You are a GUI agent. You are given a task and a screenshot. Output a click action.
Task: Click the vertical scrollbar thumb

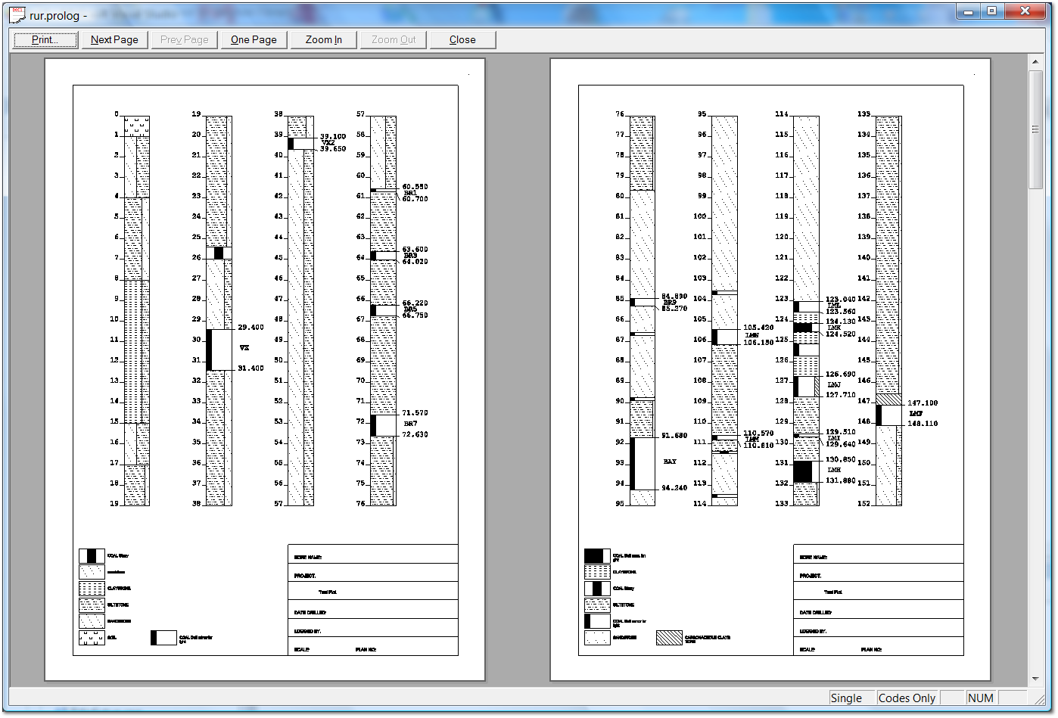pos(1035,129)
